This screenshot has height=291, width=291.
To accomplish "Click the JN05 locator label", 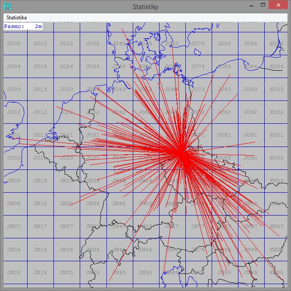I will [14, 272].
